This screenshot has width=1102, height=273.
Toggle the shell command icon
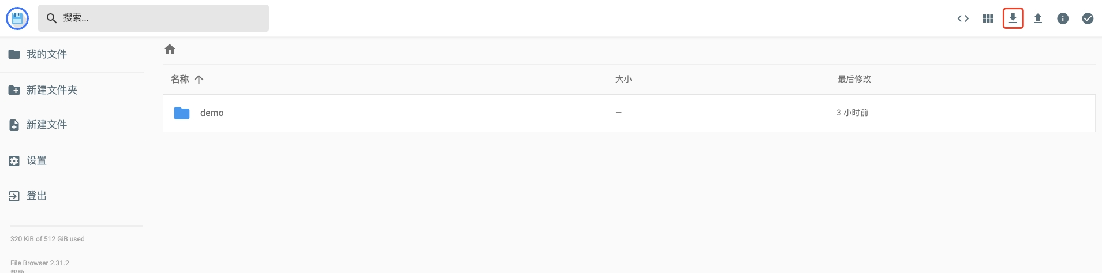pyautogui.click(x=963, y=18)
